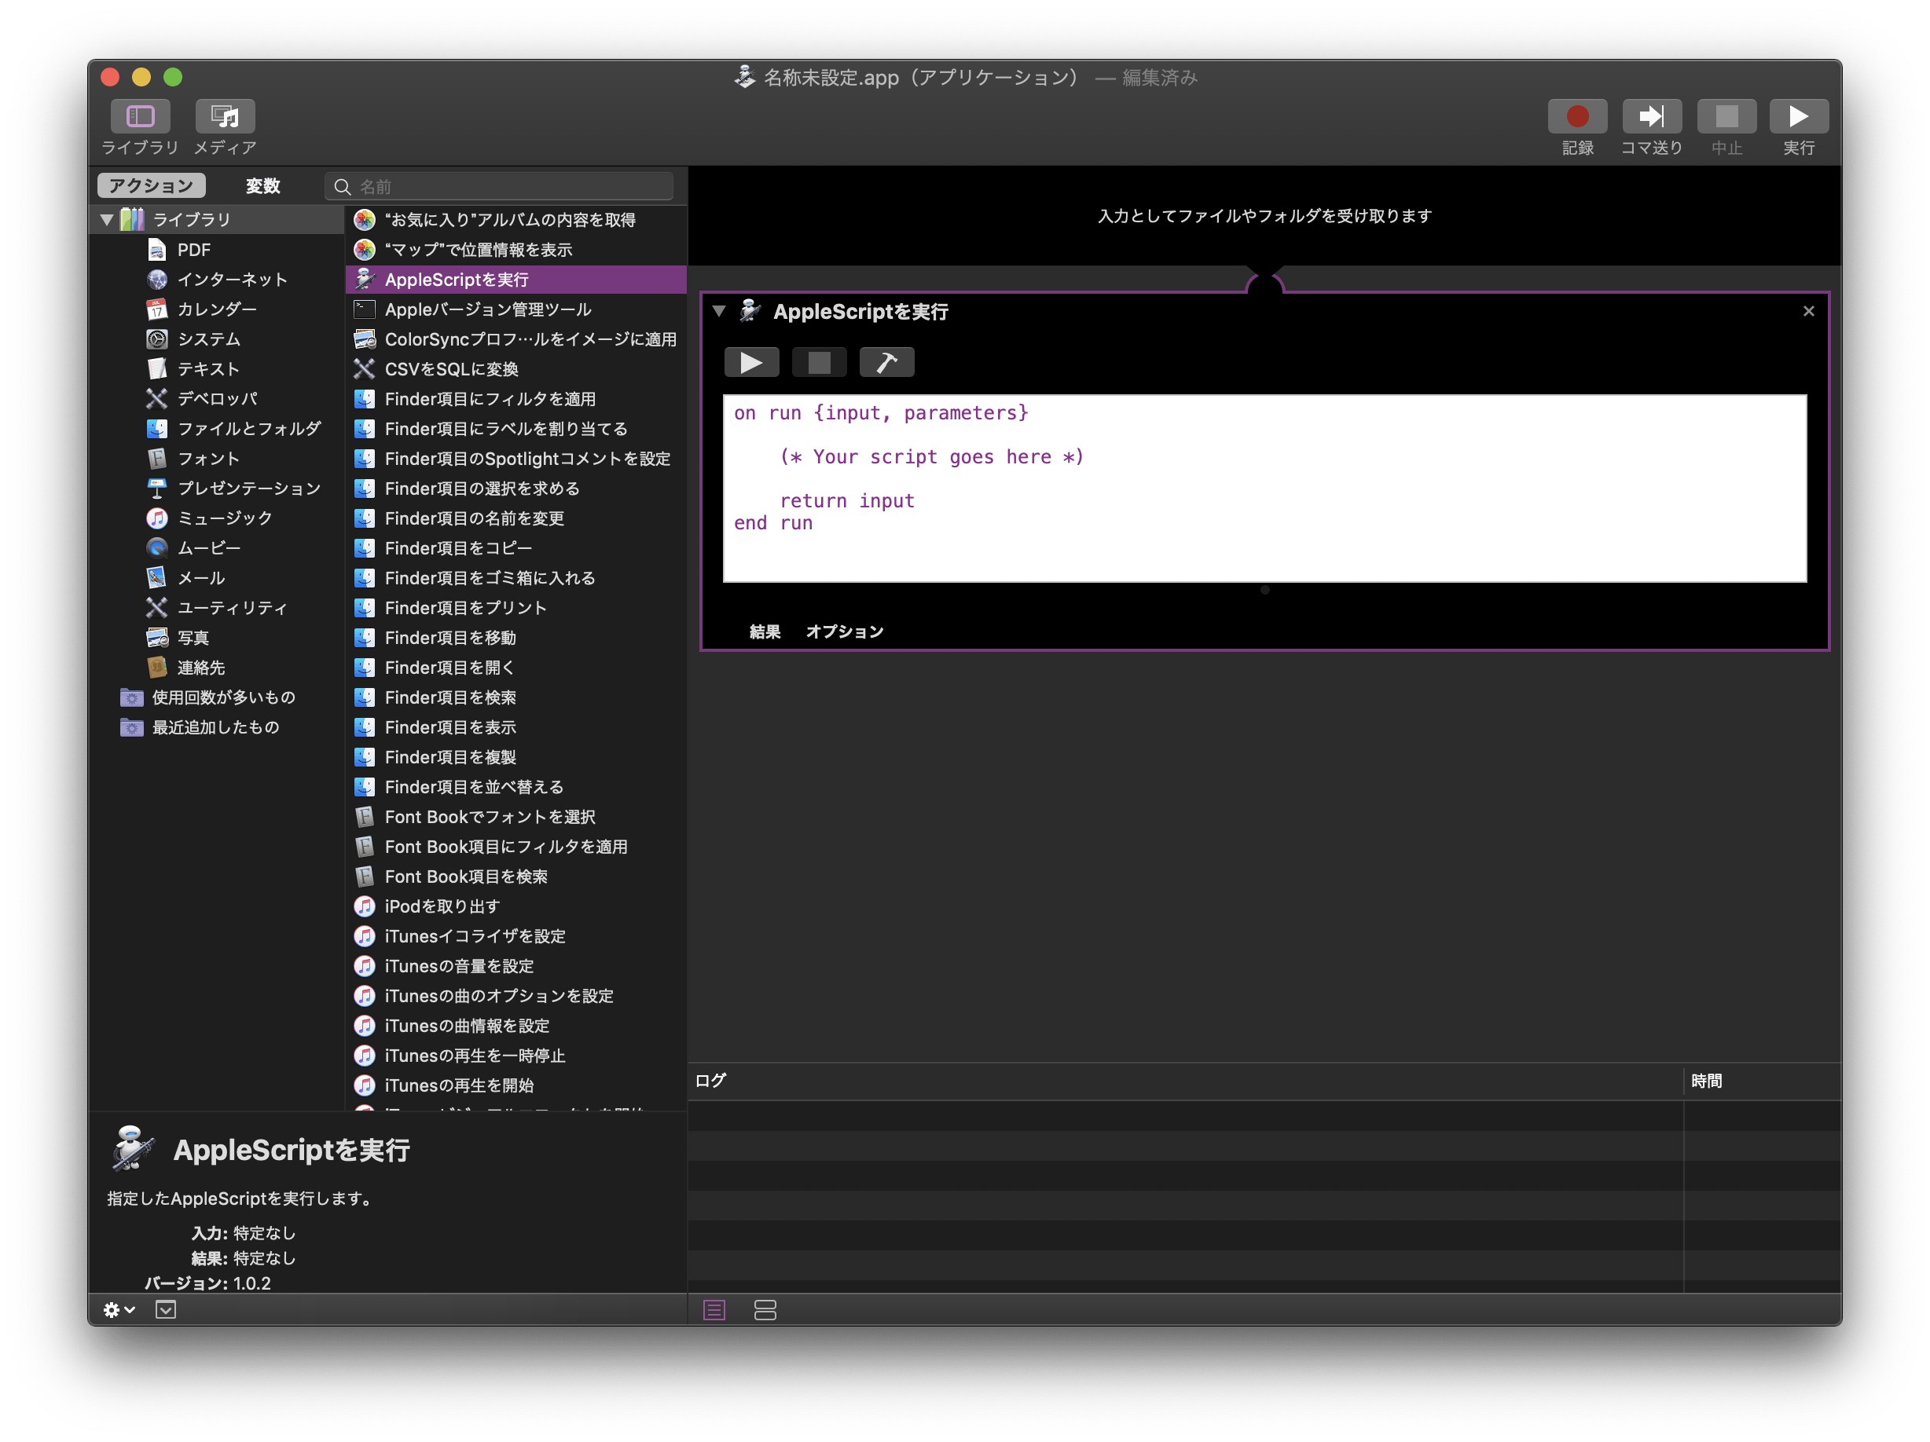Switch to the 変数 tab
1930x1442 pixels.
pos(262,185)
